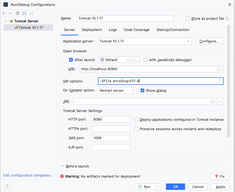Switch to the Server tab
The image size is (235, 192).
coord(69,30)
